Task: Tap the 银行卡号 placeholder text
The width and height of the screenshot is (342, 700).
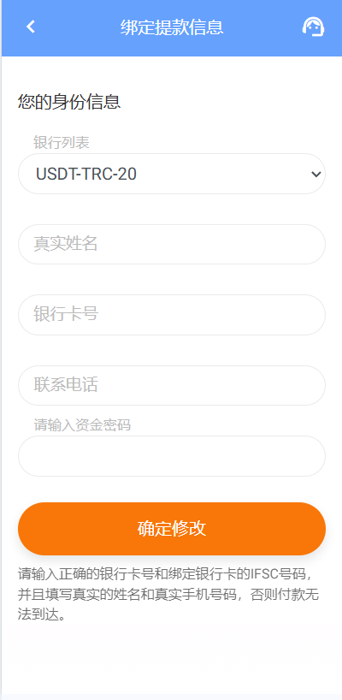Action: 66,315
